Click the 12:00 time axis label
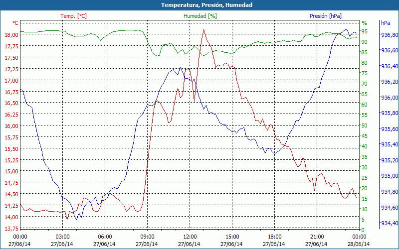399x249 pixels. 190,237
